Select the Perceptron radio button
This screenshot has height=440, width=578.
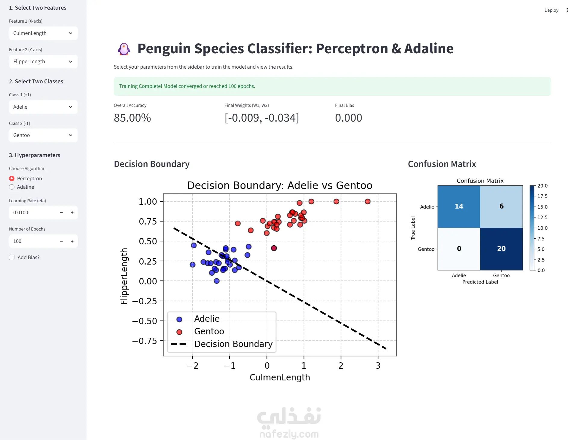tap(12, 178)
